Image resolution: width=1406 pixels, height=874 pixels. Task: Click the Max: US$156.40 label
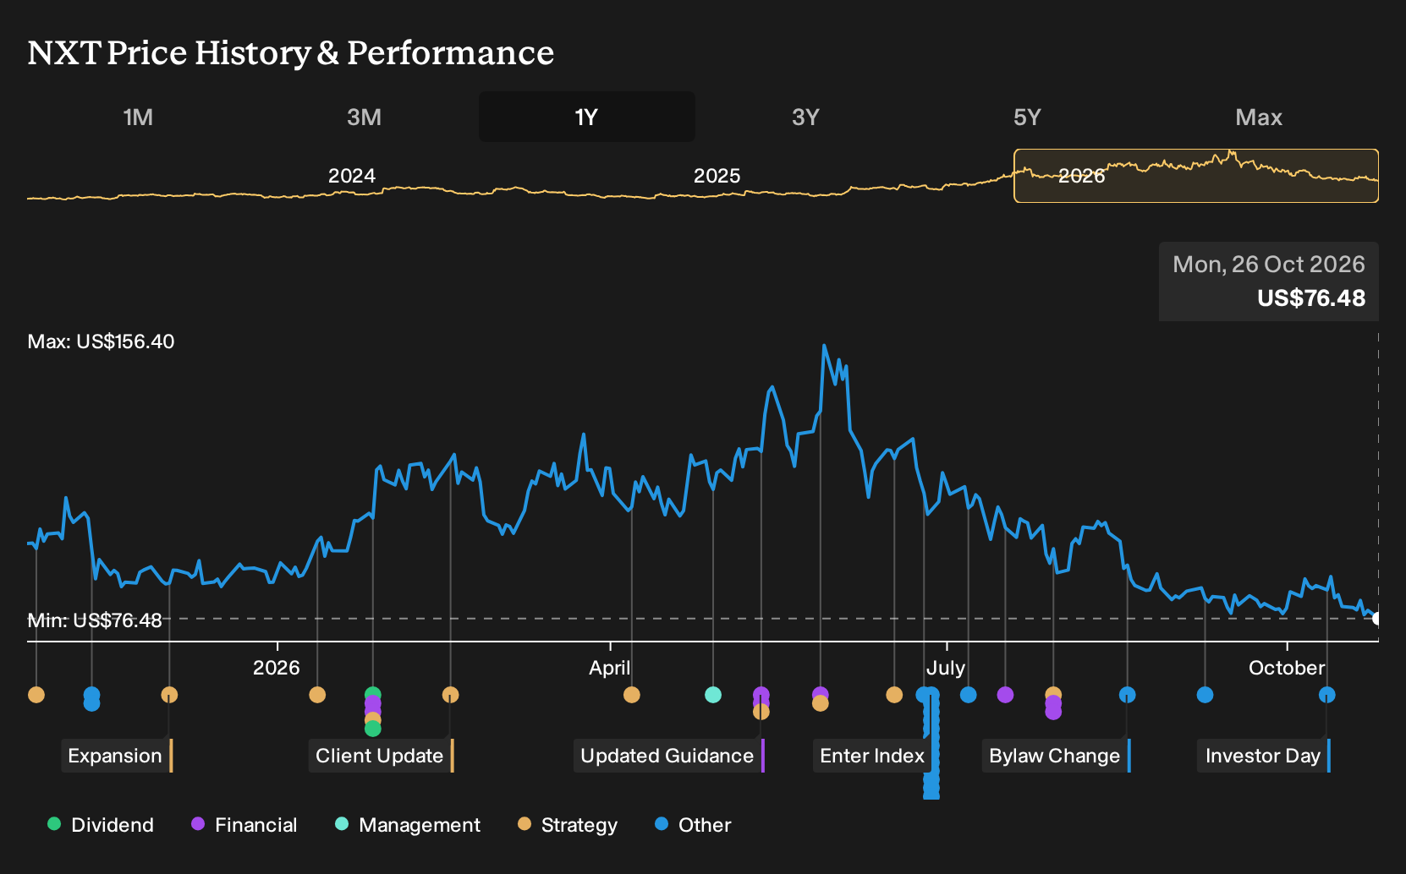coord(101,341)
